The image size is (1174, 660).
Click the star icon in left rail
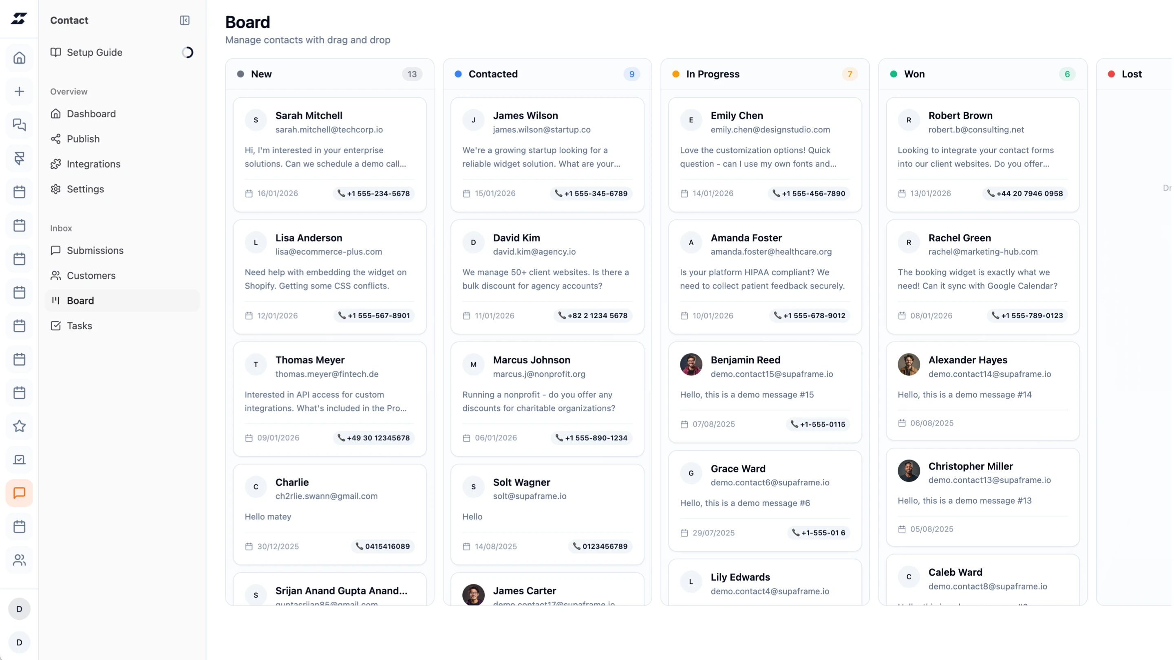[19, 426]
